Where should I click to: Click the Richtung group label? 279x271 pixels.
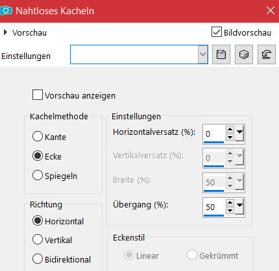(46, 204)
